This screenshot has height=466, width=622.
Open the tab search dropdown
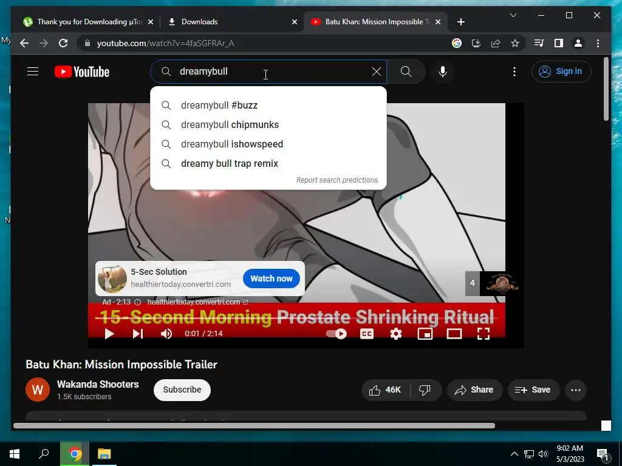(x=513, y=15)
